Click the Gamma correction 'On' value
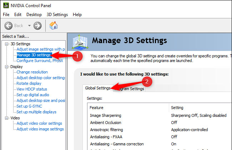 pos(173,144)
